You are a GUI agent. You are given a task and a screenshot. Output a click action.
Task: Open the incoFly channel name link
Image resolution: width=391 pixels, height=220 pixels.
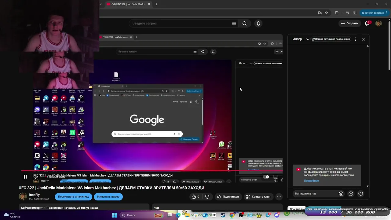(35, 195)
